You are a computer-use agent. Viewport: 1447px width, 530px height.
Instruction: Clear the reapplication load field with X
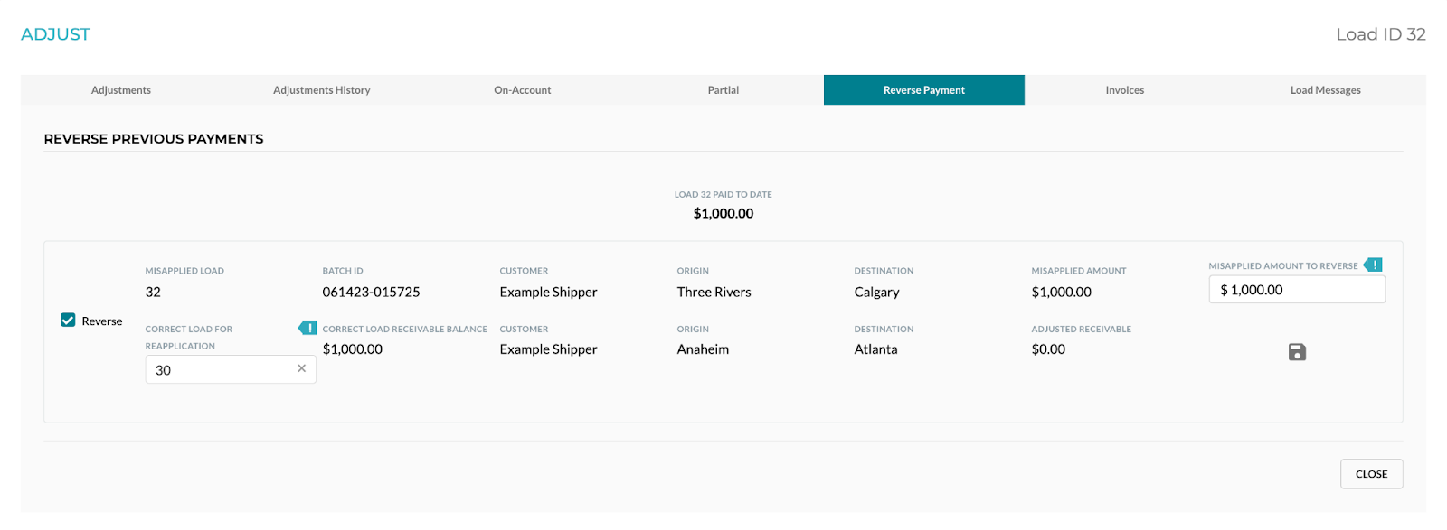point(301,368)
